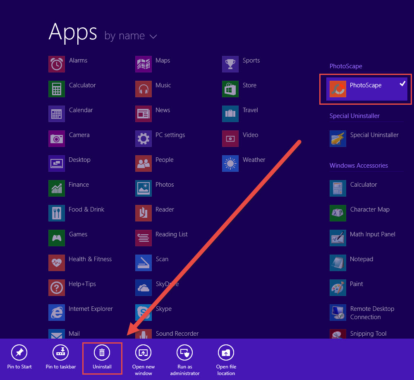This screenshot has width=414, height=380.
Task: Open the SkyDrive cloud icon
Action: click(x=144, y=288)
